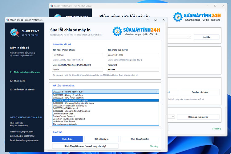Click the Share Print magnifier icon in sidebar
Viewport: 231px width, 154px height.
[x=14, y=32]
